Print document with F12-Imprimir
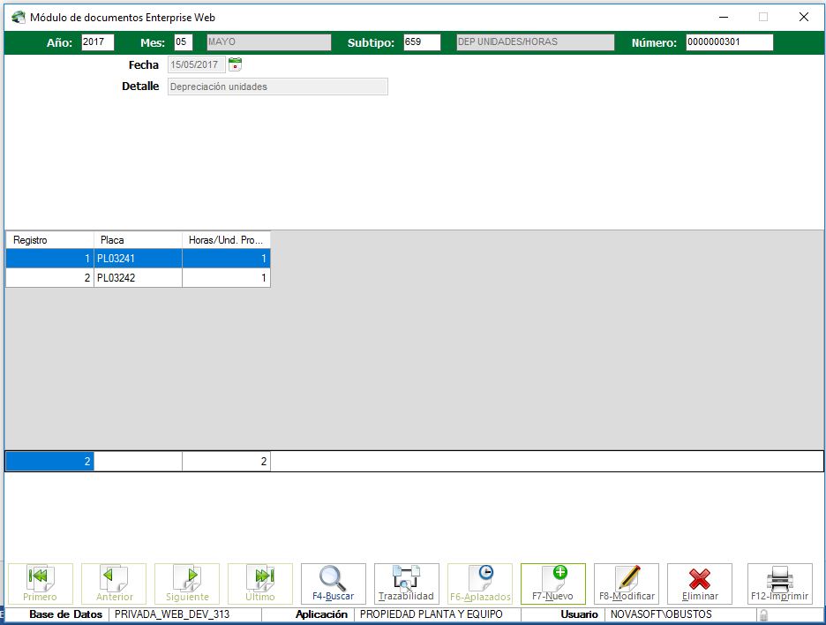826x625 pixels. tap(779, 584)
